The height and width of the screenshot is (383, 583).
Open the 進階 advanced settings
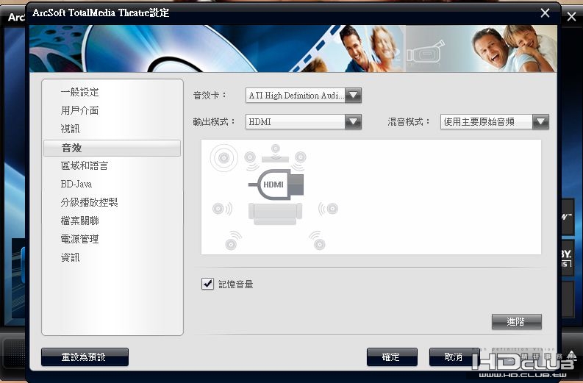coord(516,322)
